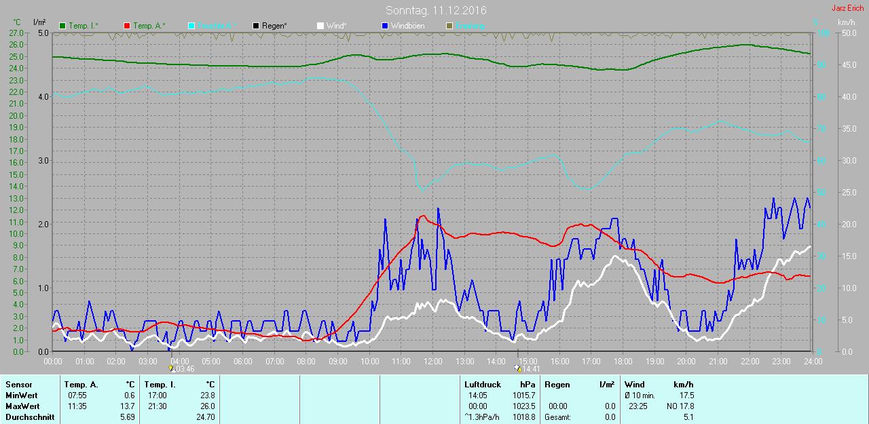
Task: Click the 12:00 time axis label
Action: click(432, 361)
